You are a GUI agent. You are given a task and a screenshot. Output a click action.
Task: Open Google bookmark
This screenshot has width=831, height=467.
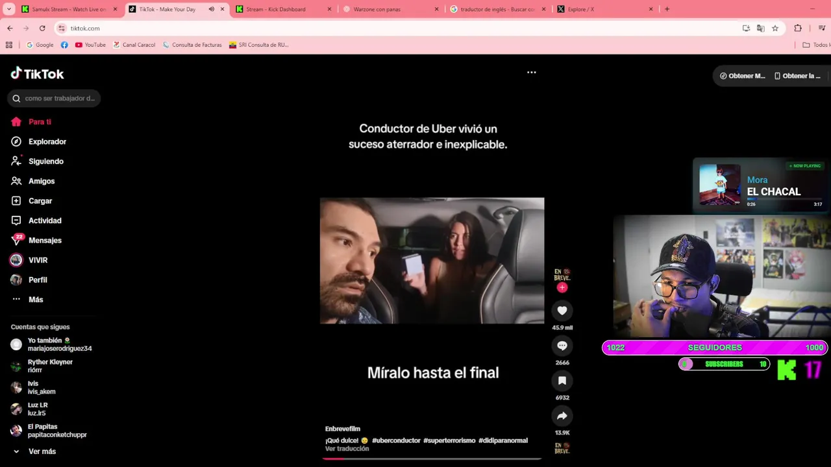pyautogui.click(x=40, y=45)
